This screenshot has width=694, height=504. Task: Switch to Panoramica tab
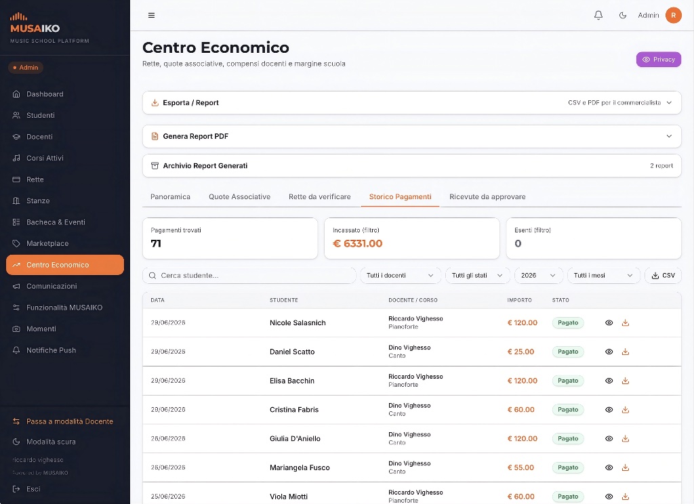[x=170, y=196]
